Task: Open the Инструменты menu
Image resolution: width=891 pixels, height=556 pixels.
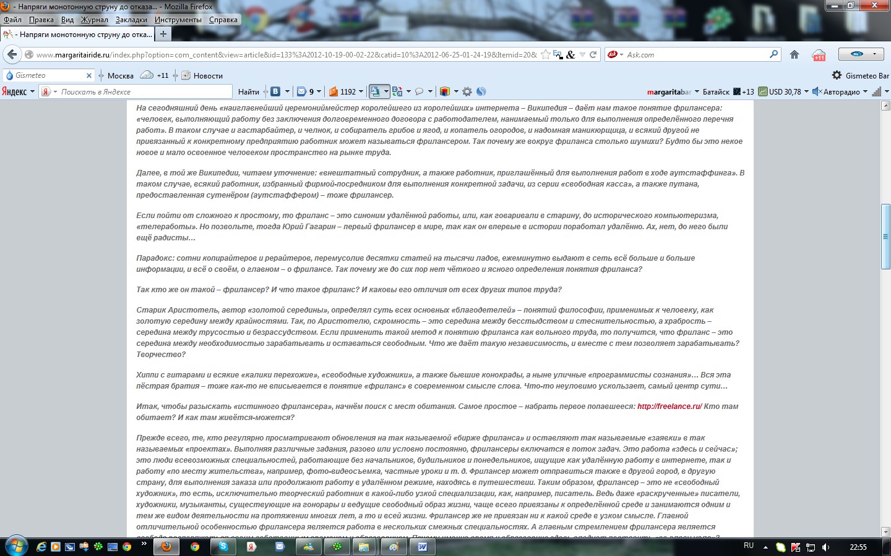Action: point(178,20)
